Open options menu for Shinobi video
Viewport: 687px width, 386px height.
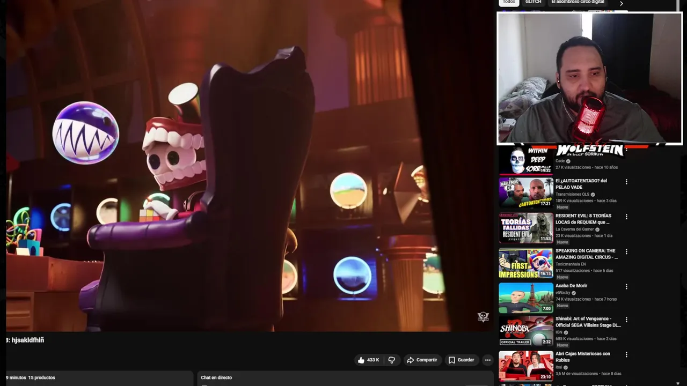(x=626, y=320)
